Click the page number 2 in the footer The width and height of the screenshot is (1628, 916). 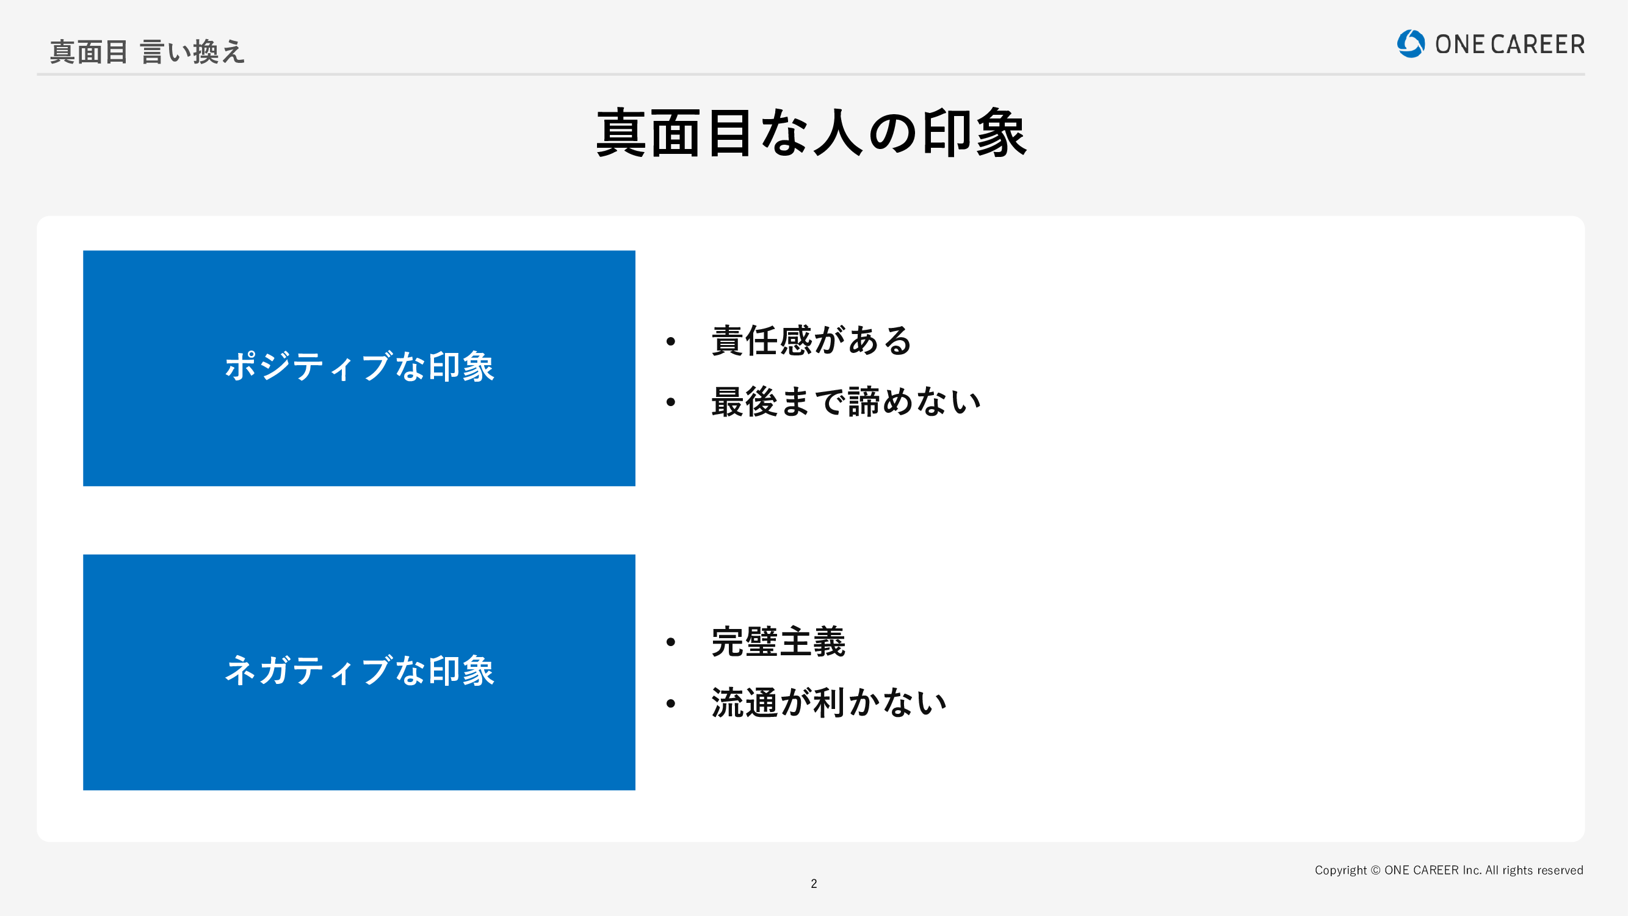coord(814,884)
